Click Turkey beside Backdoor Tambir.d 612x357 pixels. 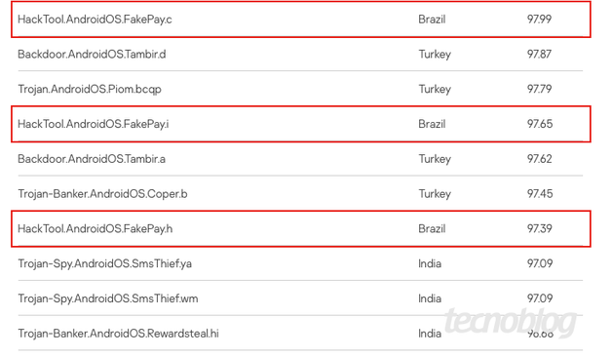(x=435, y=54)
